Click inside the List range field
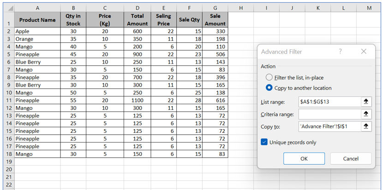The image size is (382, 190). 329,101
